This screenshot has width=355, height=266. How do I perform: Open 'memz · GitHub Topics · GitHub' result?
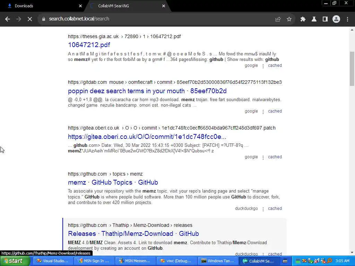coord(113,182)
